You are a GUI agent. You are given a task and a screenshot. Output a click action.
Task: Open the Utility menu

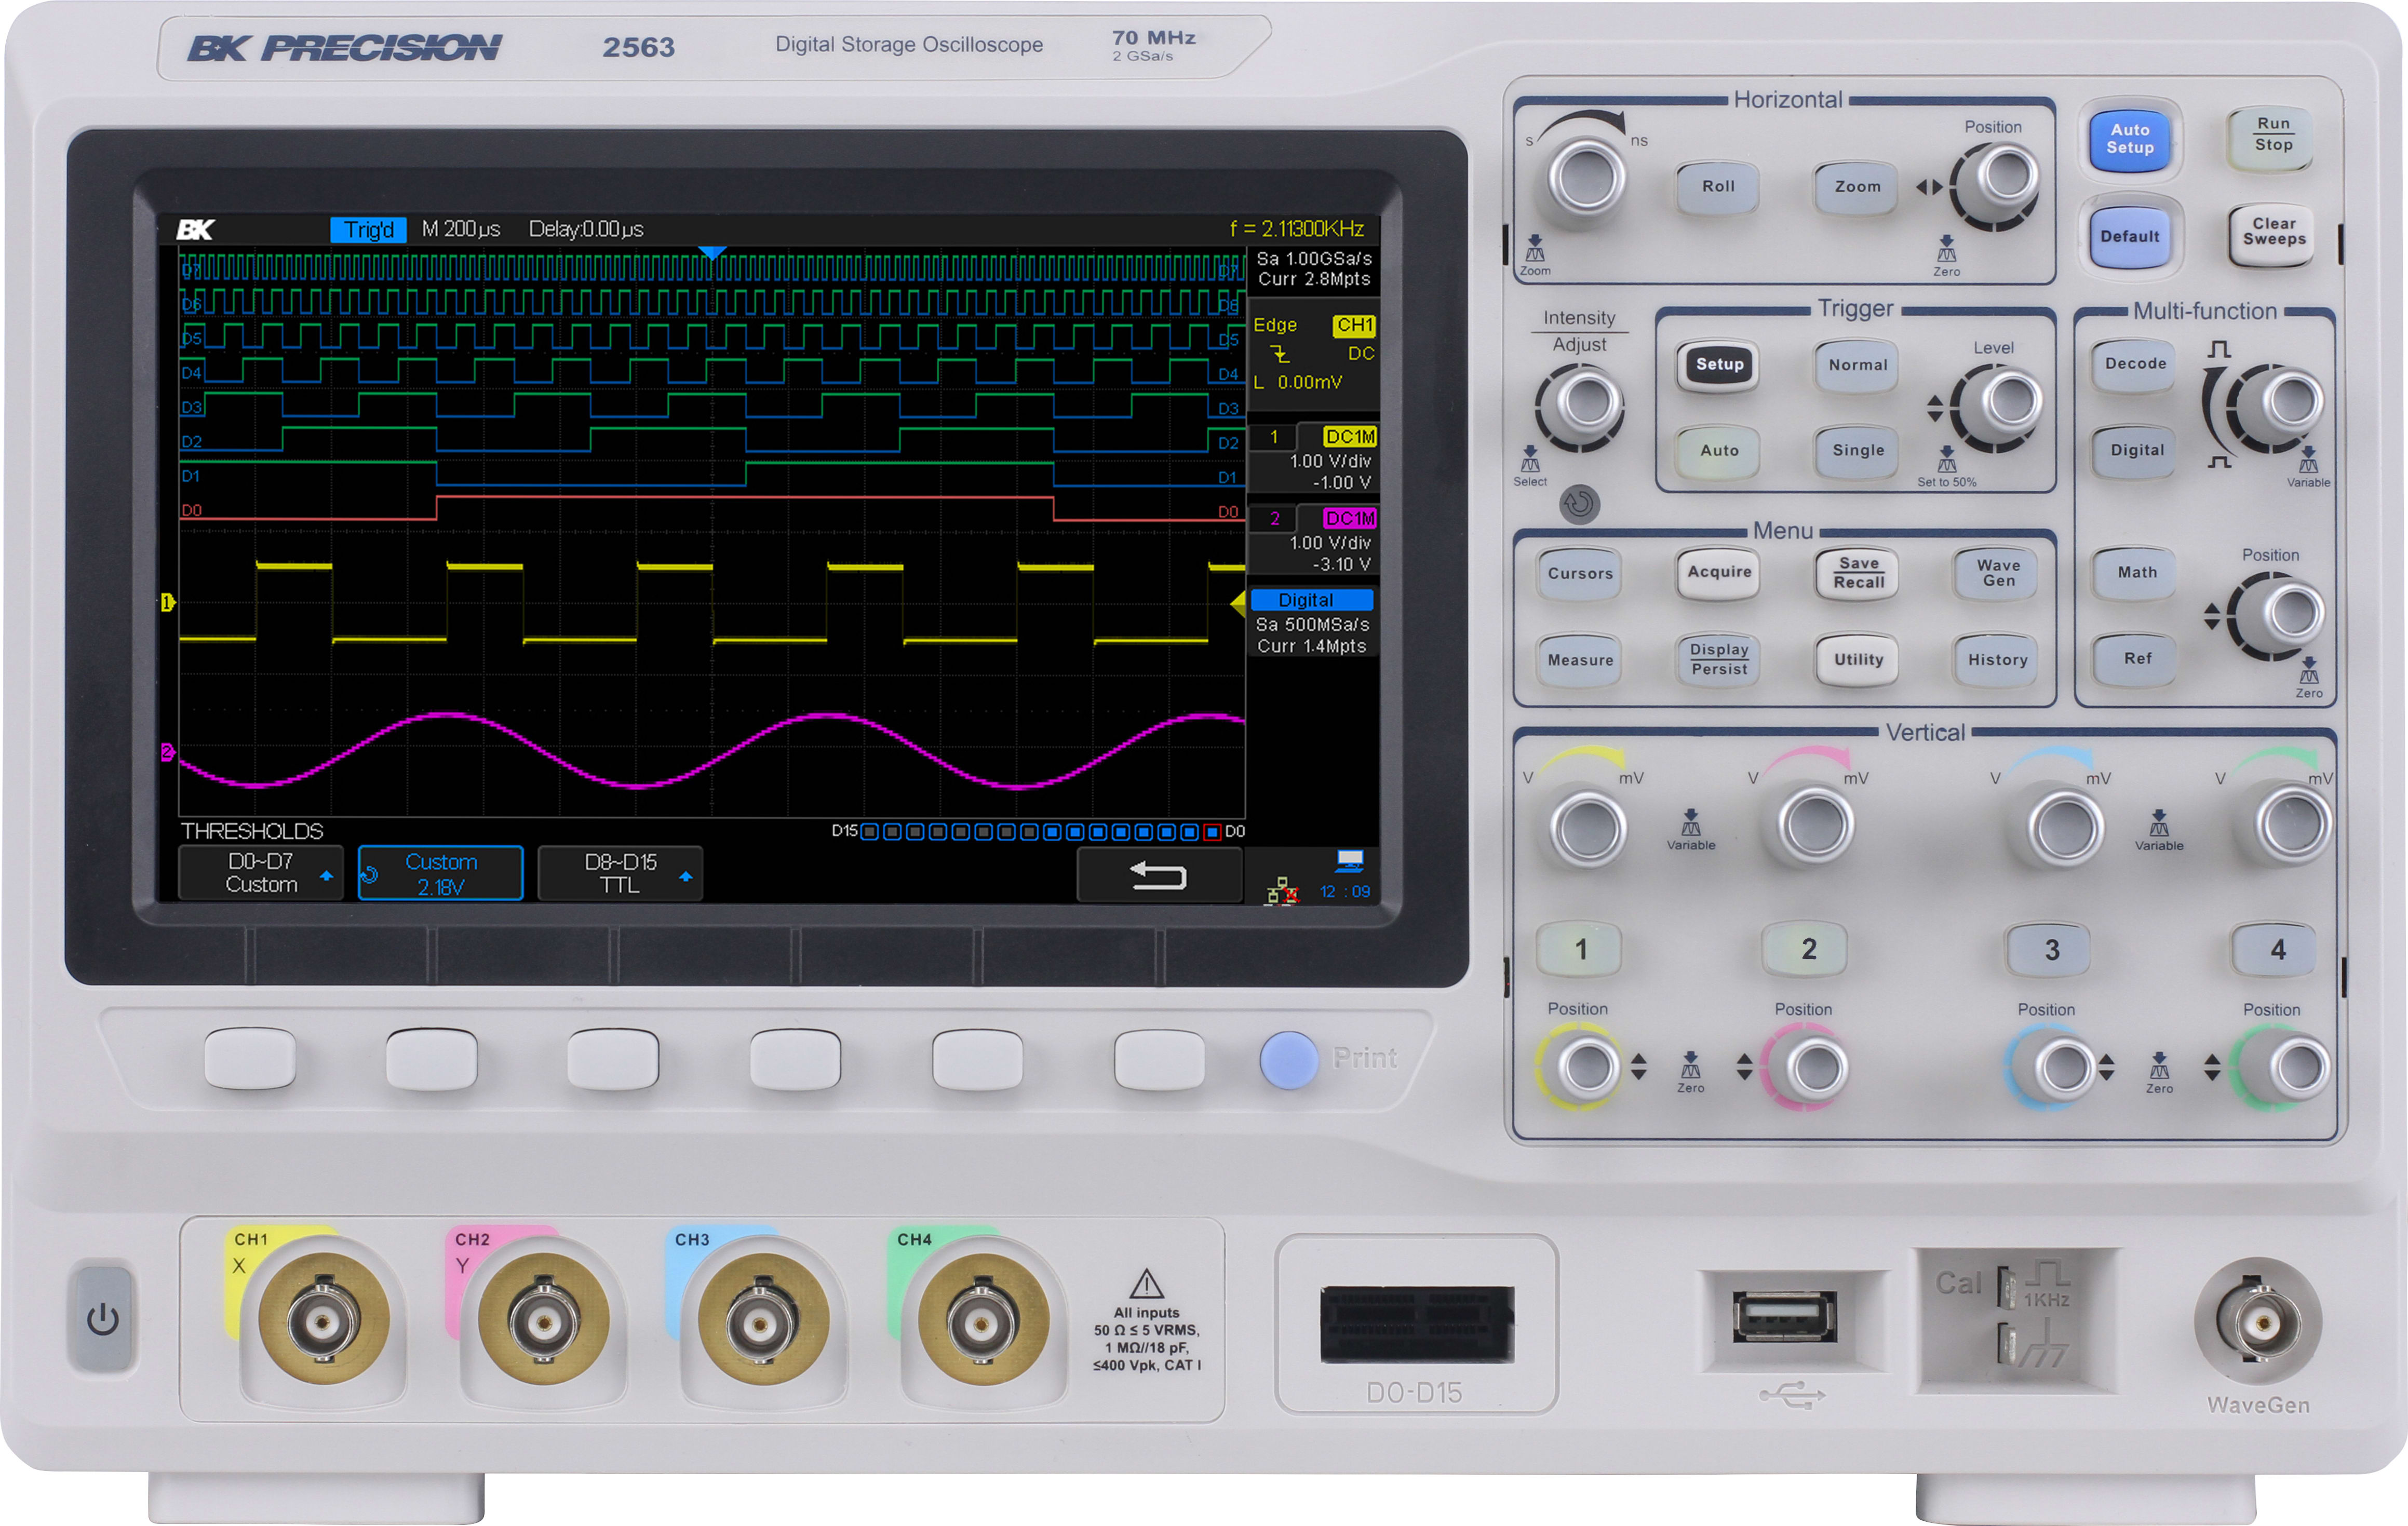click(x=1856, y=659)
